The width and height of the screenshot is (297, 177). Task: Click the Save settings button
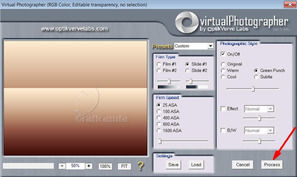coord(173,165)
